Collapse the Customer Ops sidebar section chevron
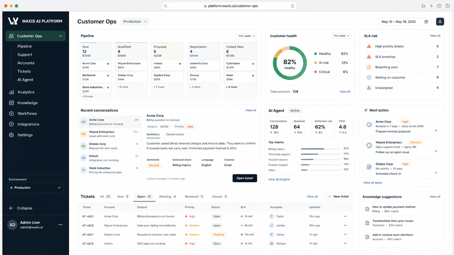The height and width of the screenshot is (255, 454). (60, 36)
